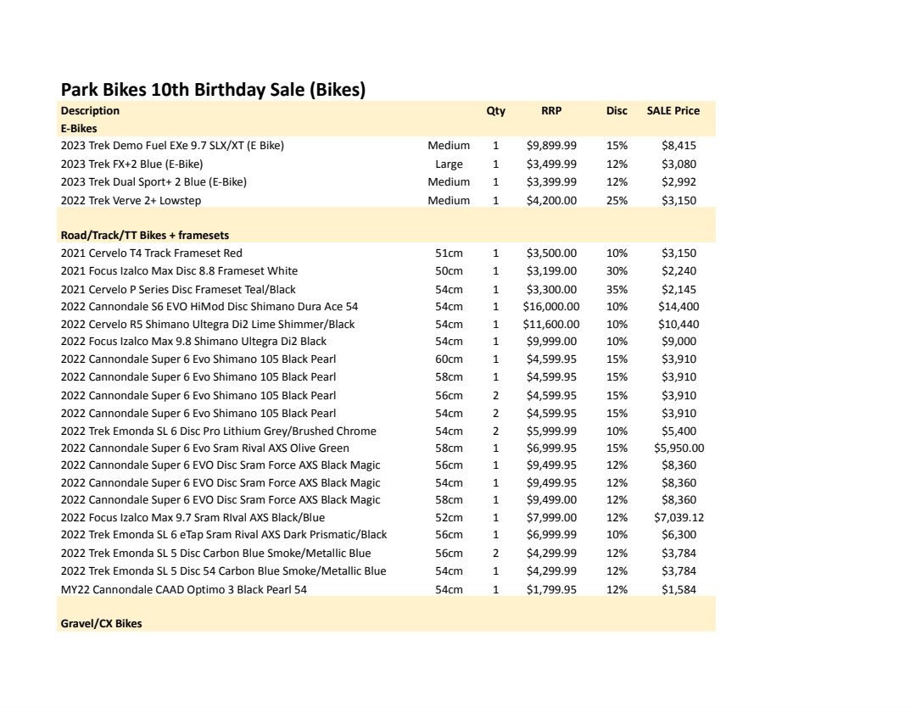Click the $6,300 sale price

pos(679,534)
